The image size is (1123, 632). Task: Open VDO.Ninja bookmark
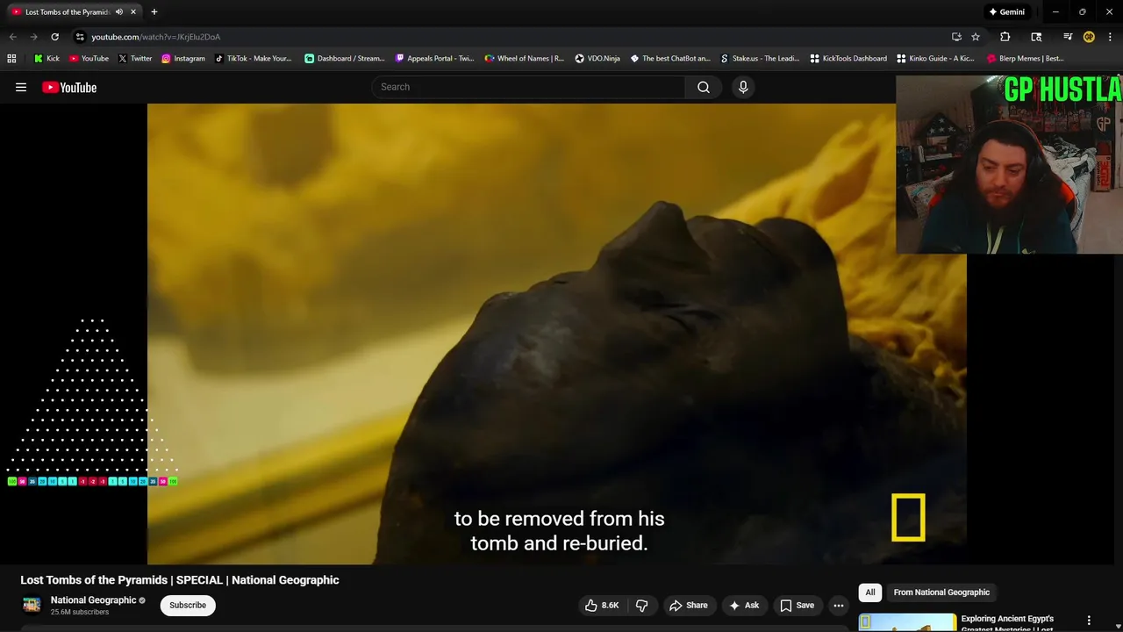[597, 59]
